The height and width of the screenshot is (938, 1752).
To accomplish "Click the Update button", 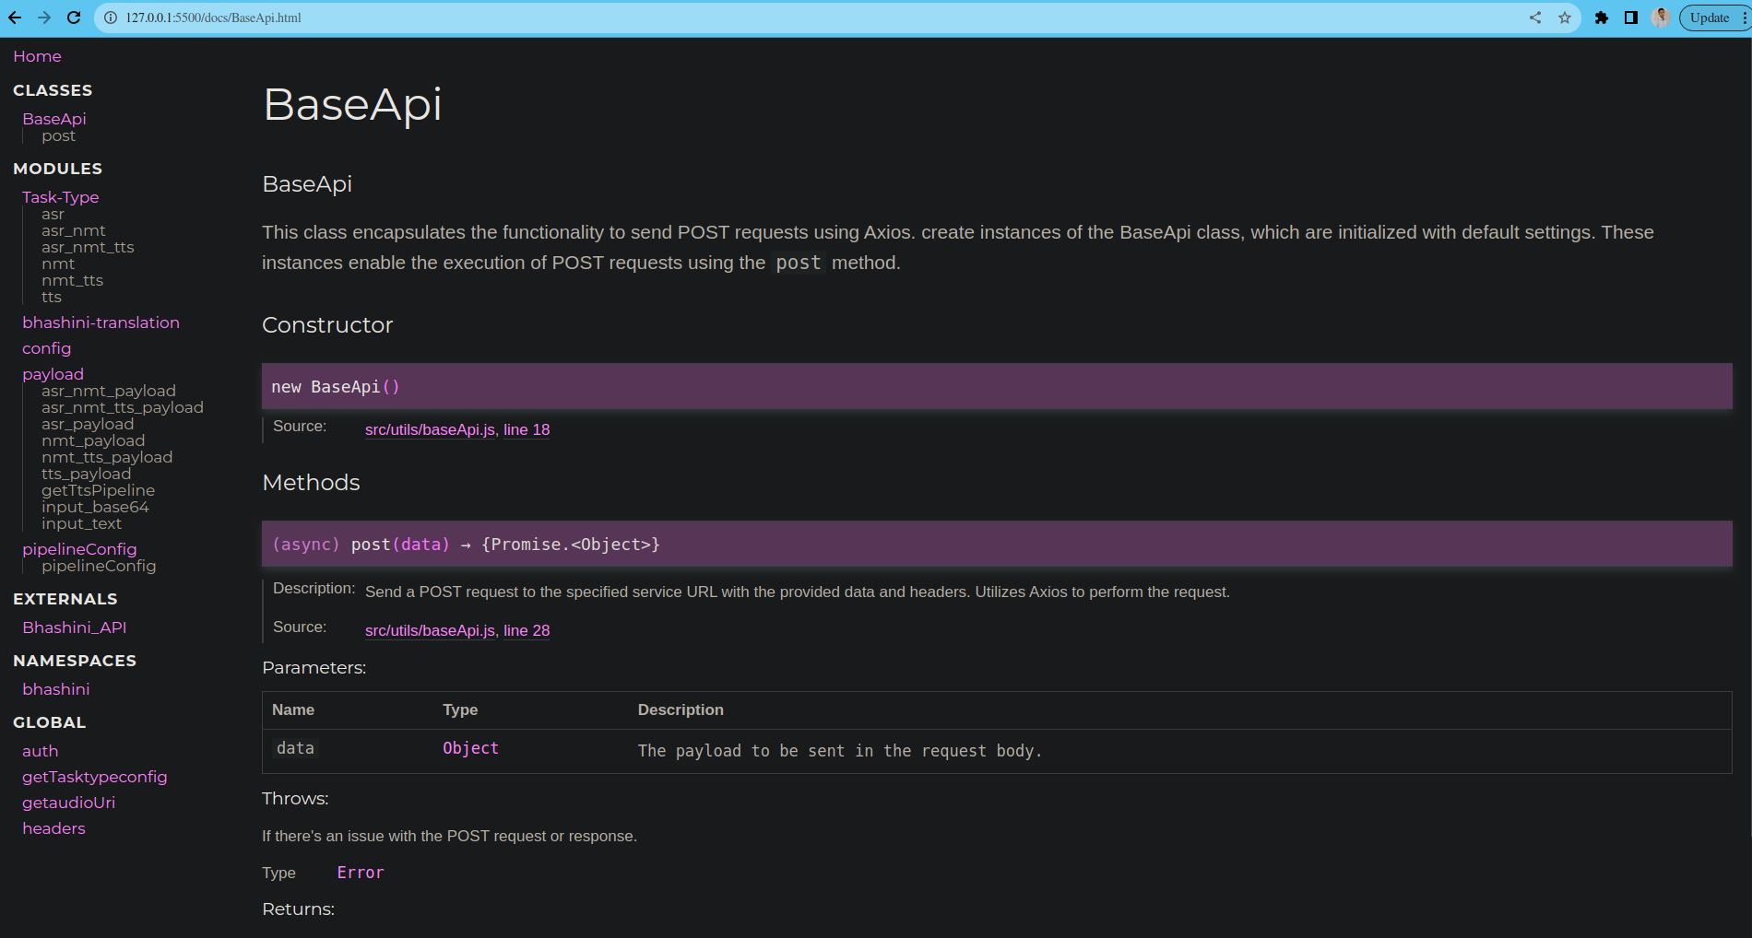I will (1710, 17).
